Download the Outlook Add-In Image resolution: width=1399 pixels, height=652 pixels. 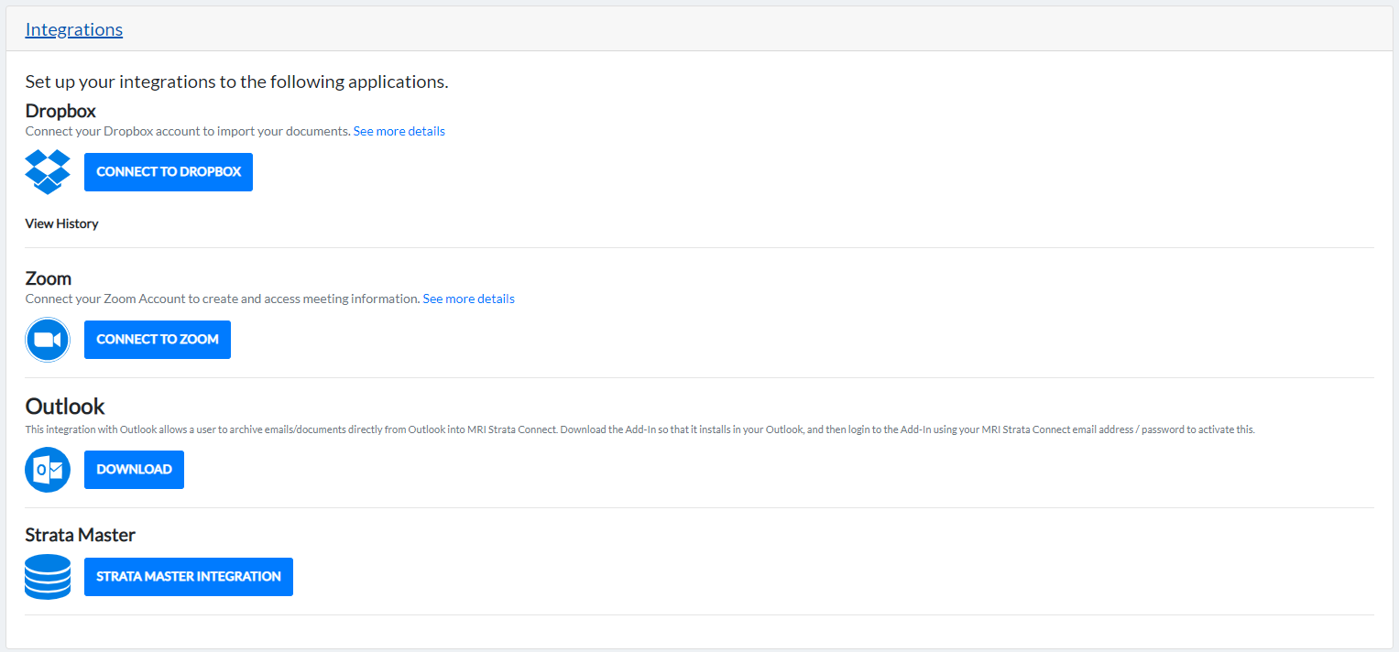[134, 470]
